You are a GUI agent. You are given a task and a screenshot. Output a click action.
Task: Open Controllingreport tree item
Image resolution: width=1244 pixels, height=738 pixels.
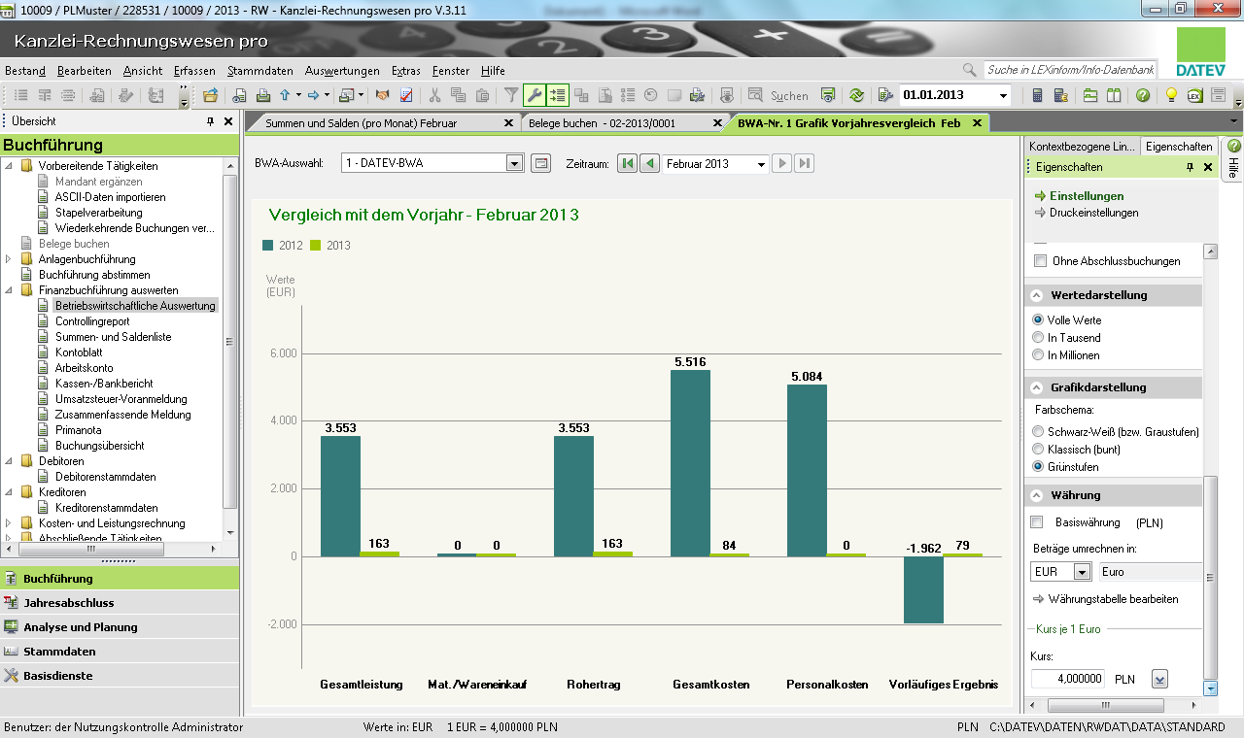pyautogui.click(x=91, y=321)
